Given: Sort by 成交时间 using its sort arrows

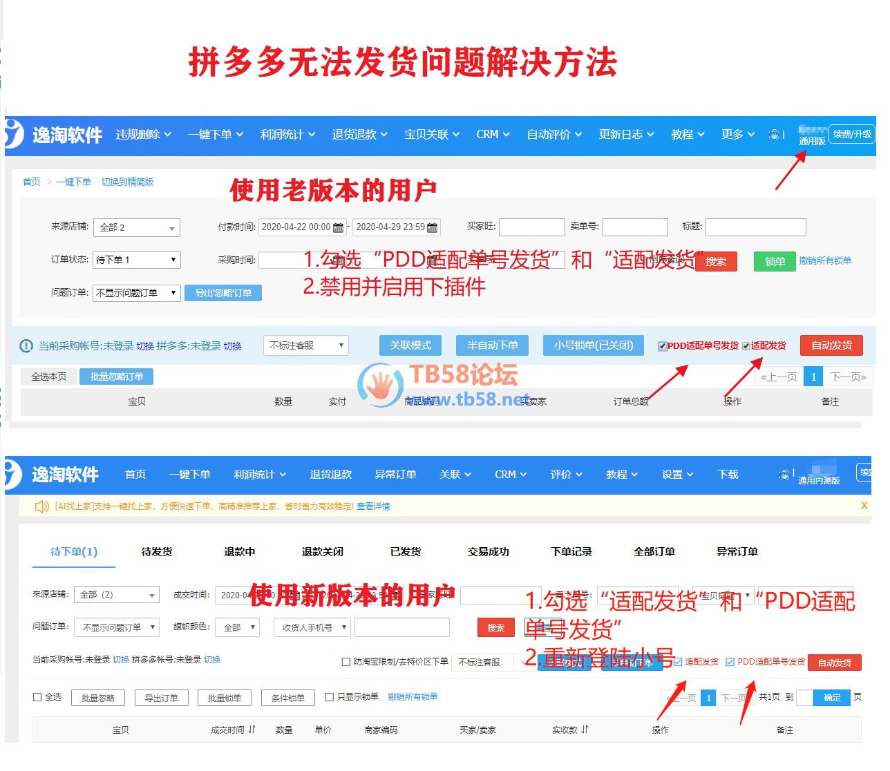Looking at the screenshot, I should pos(252,730).
